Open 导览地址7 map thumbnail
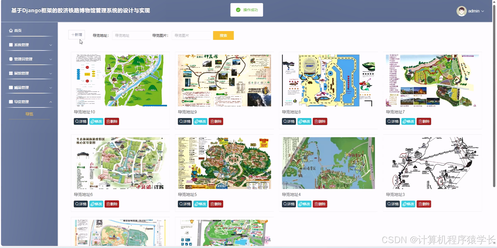Screen dimensions: 497x248 [x=432, y=81]
